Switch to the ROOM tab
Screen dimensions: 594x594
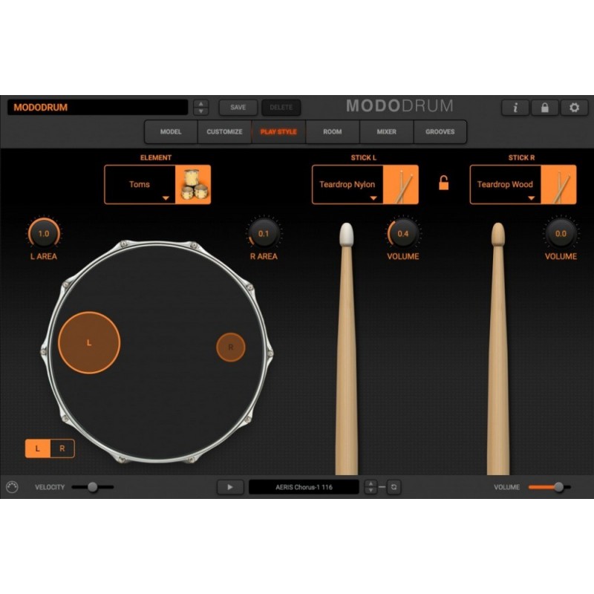(x=331, y=131)
